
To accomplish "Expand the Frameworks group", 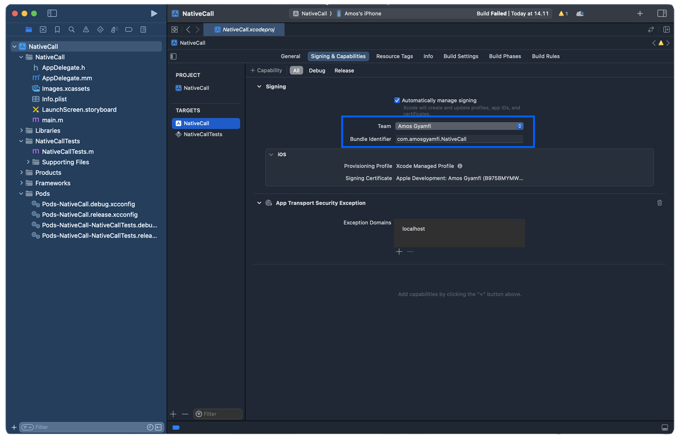I will point(21,183).
